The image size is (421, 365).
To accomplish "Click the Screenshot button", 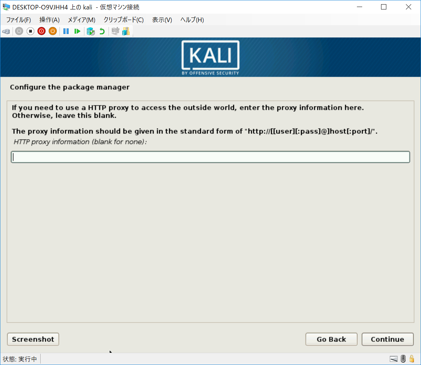I will (33, 339).
